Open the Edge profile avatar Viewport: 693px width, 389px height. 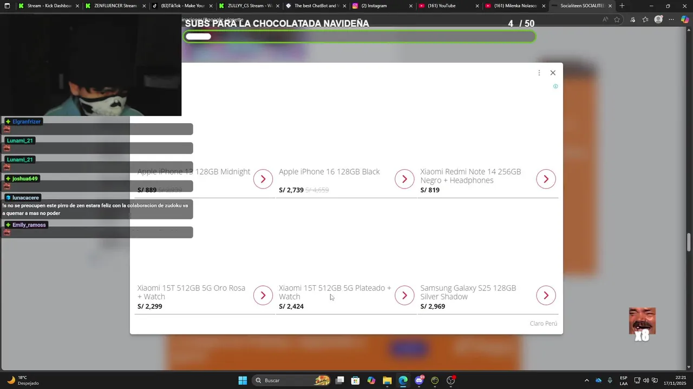658,19
